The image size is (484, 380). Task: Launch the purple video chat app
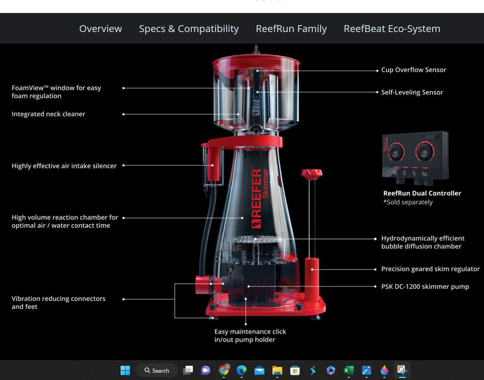206,370
